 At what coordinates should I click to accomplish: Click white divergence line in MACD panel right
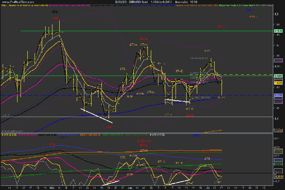click(x=179, y=182)
